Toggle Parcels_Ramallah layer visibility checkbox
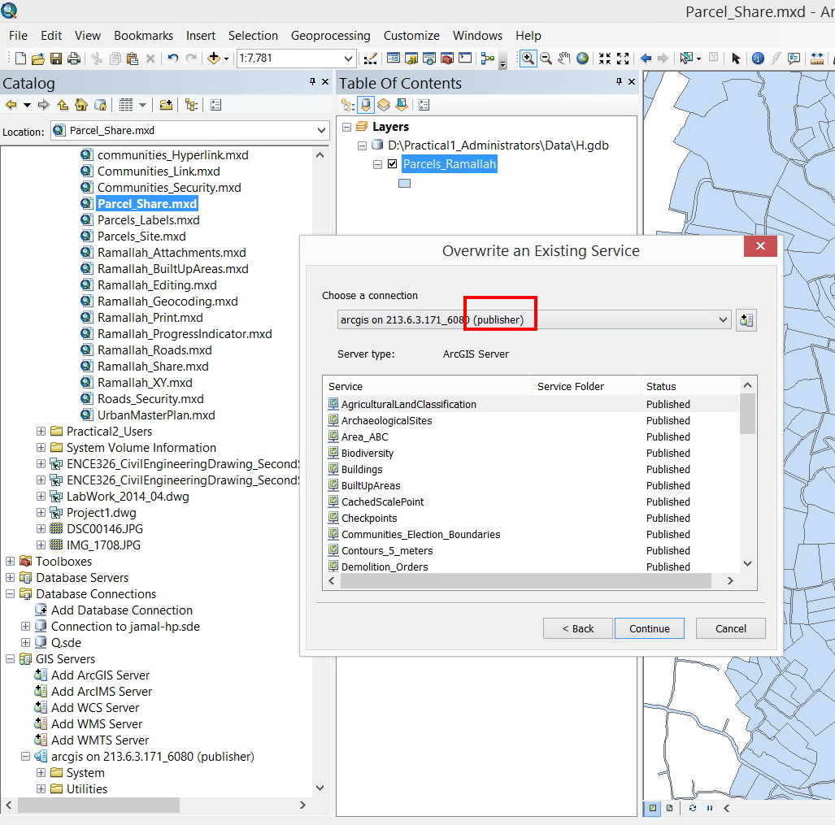The image size is (835, 825). pyautogui.click(x=393, y=164)
